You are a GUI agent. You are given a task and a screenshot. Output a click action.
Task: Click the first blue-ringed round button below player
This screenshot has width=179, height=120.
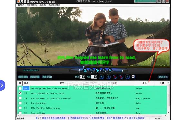(x=101, y=77)
